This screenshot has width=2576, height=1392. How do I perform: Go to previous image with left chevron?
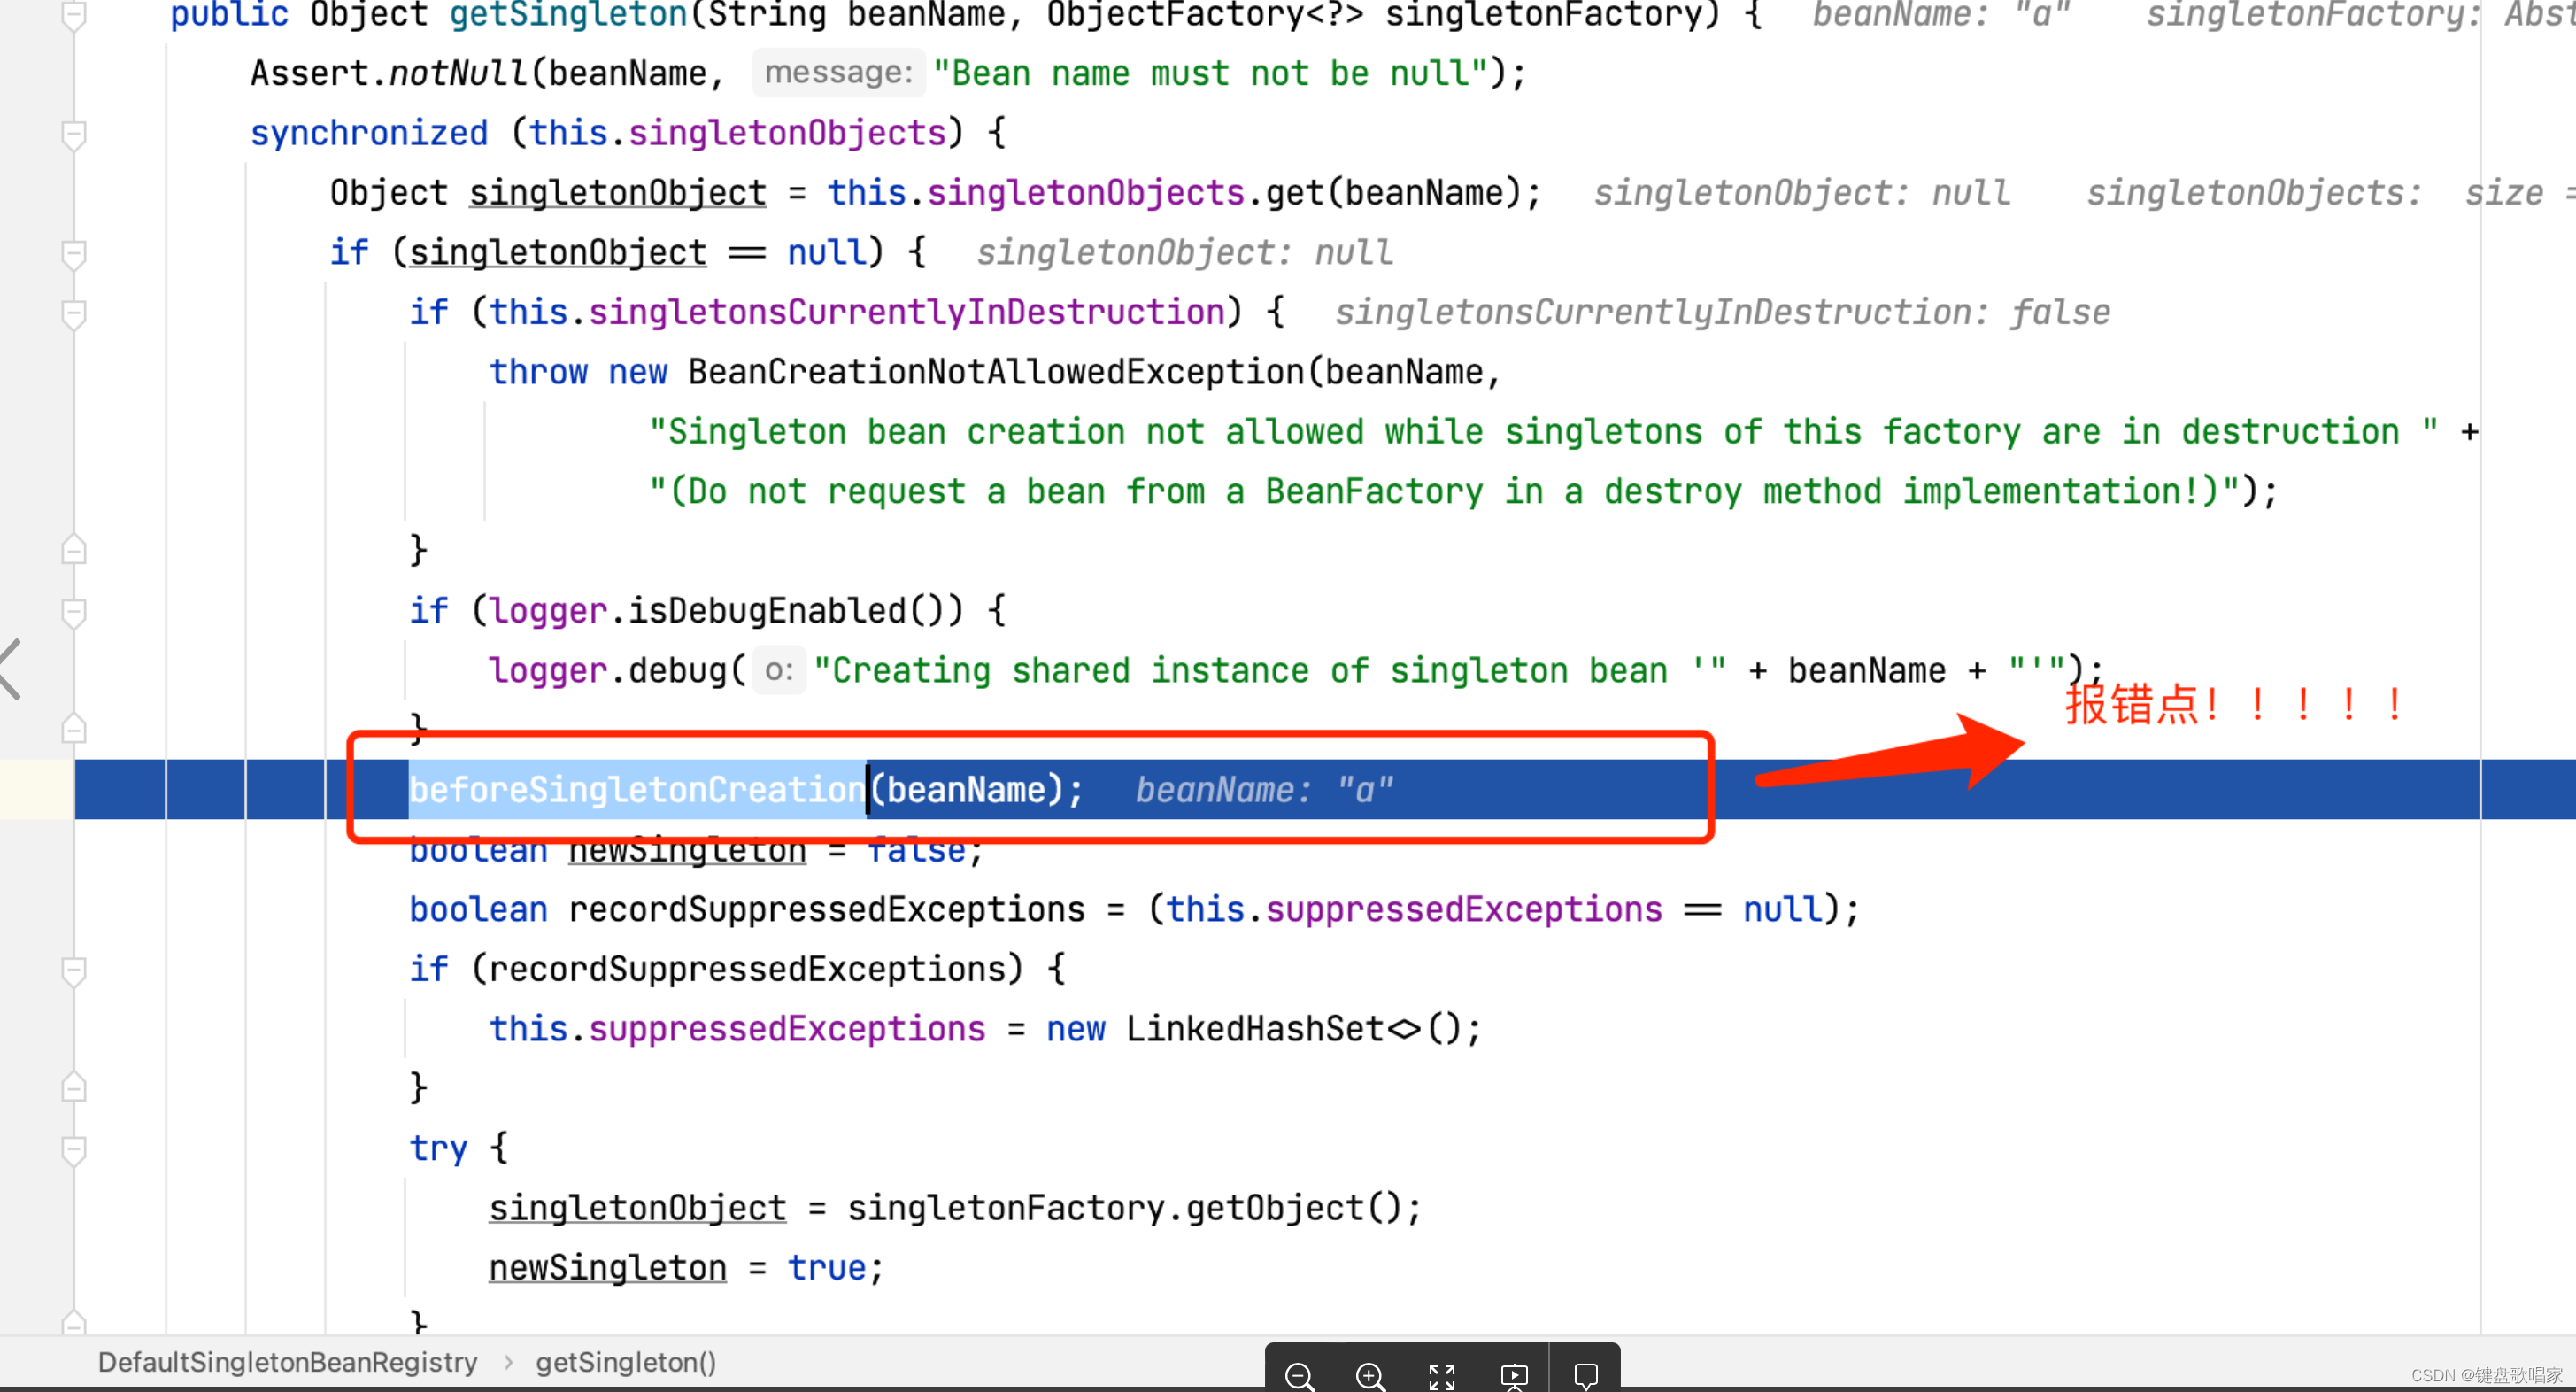[10, 669]
